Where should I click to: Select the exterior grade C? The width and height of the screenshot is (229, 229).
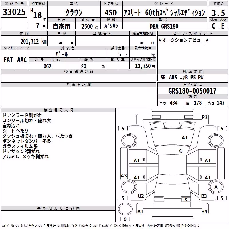(x=213, y=26)
